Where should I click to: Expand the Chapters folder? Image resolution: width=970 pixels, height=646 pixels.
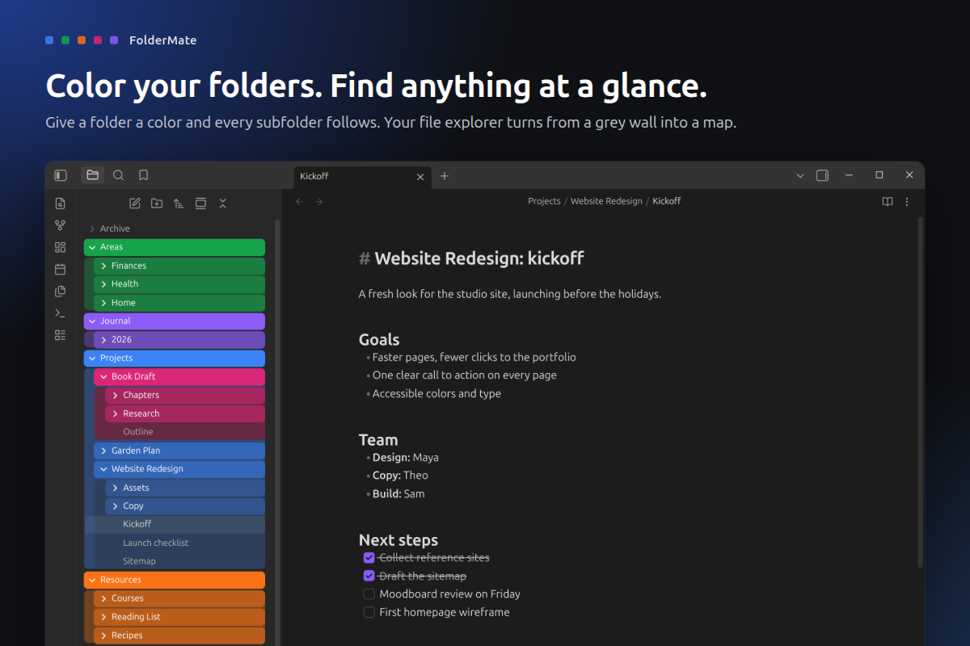[185, 395]
